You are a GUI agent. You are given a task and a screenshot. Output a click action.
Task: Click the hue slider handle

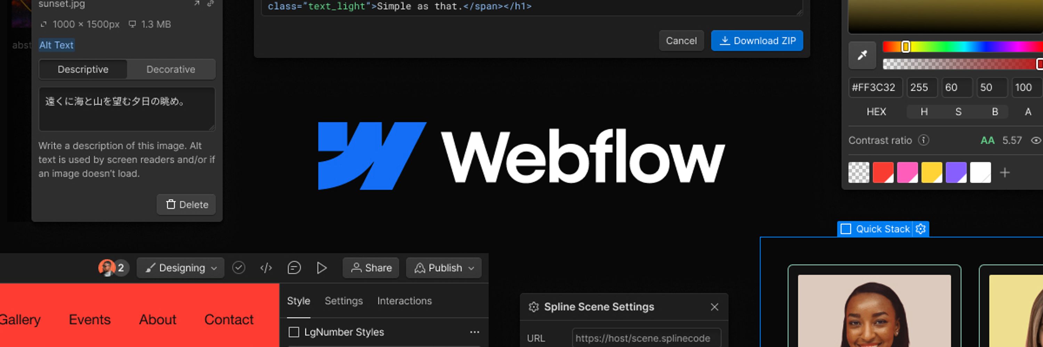906,47
